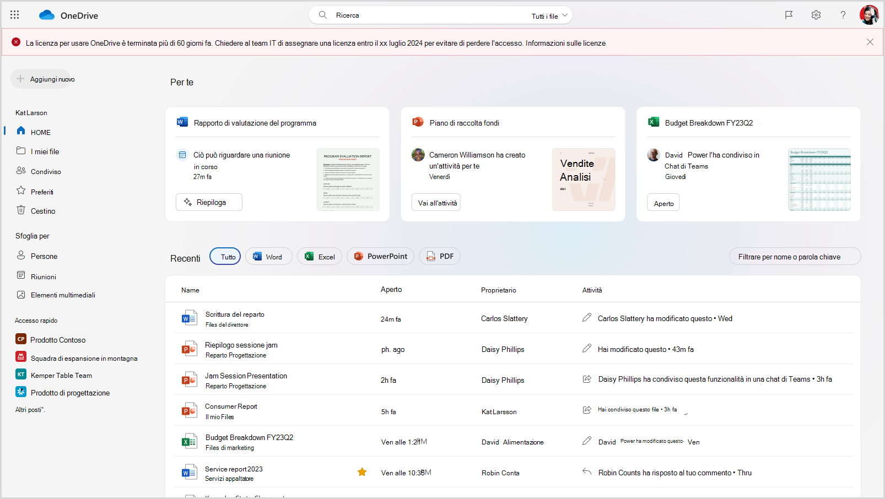
Task: Open Vendite Analisi presentation thumbnail
Action: tap(584, 180)
